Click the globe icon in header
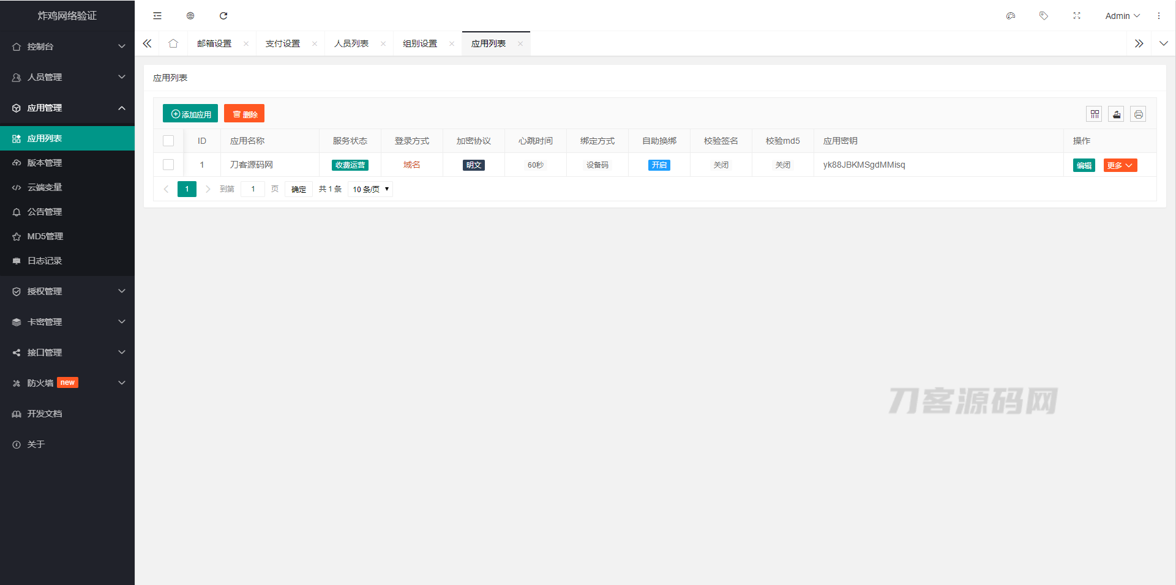 [x=190, y=16]
